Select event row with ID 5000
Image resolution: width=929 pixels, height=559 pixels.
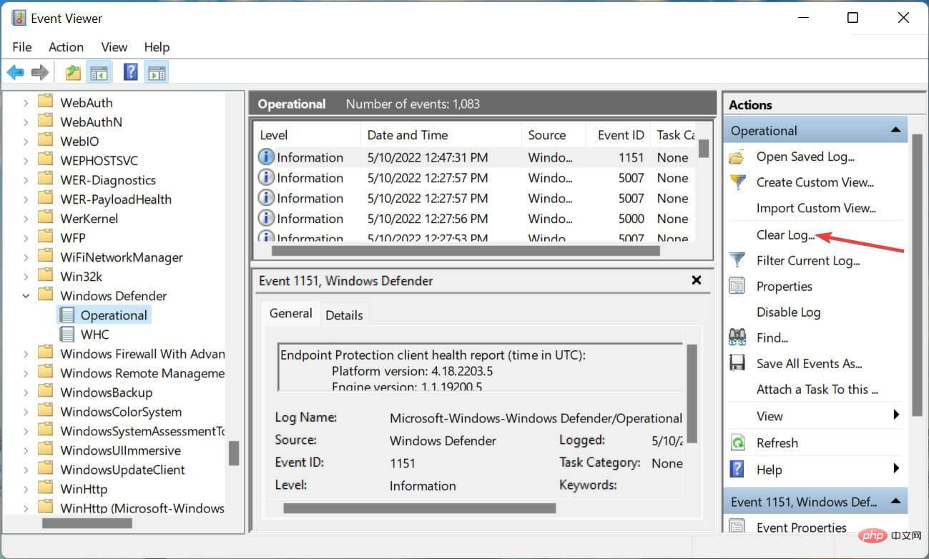tap(475, 218)
